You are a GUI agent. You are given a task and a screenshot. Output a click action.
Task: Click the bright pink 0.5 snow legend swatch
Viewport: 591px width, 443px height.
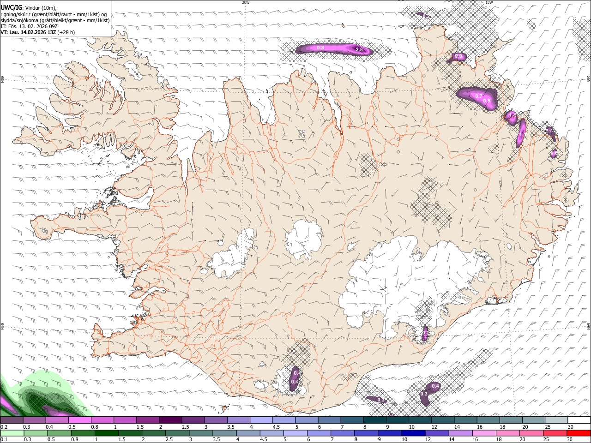[x=79, y=420]
